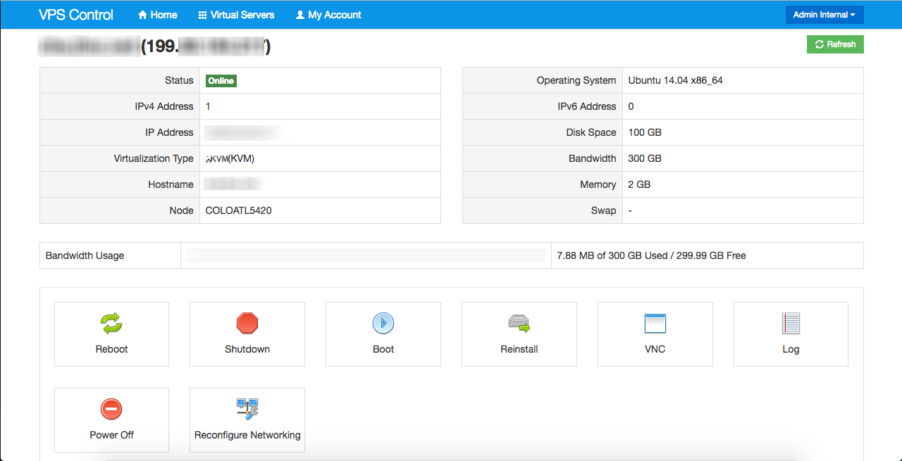Click the red Power Off icon
This screenshot has width=902, height=461.
[111, 409]
